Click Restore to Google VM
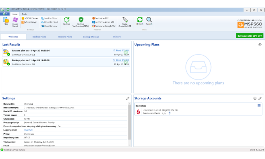 (104, 26)
